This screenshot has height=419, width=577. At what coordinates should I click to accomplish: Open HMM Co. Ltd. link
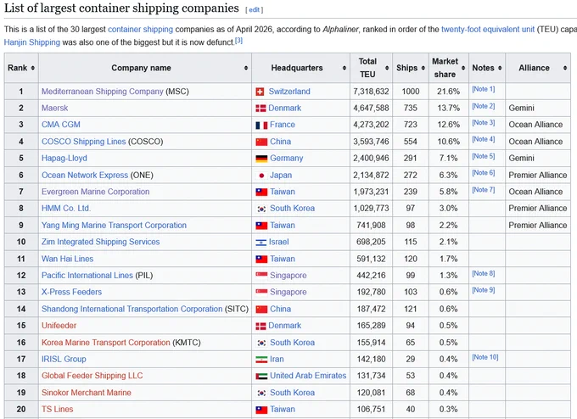(x=66, y=208)
